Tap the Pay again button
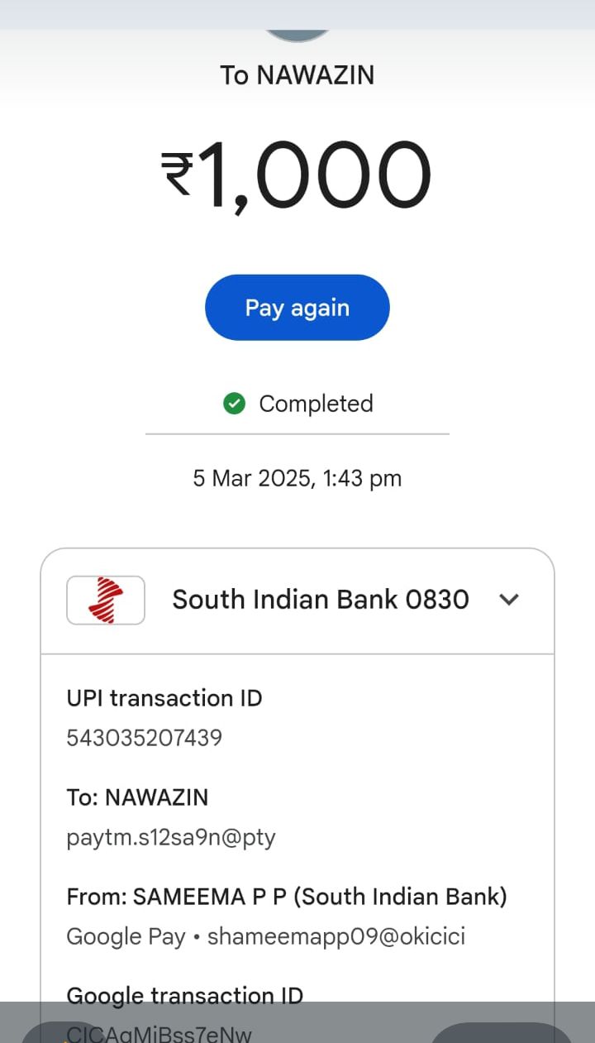 click(297, 308)
